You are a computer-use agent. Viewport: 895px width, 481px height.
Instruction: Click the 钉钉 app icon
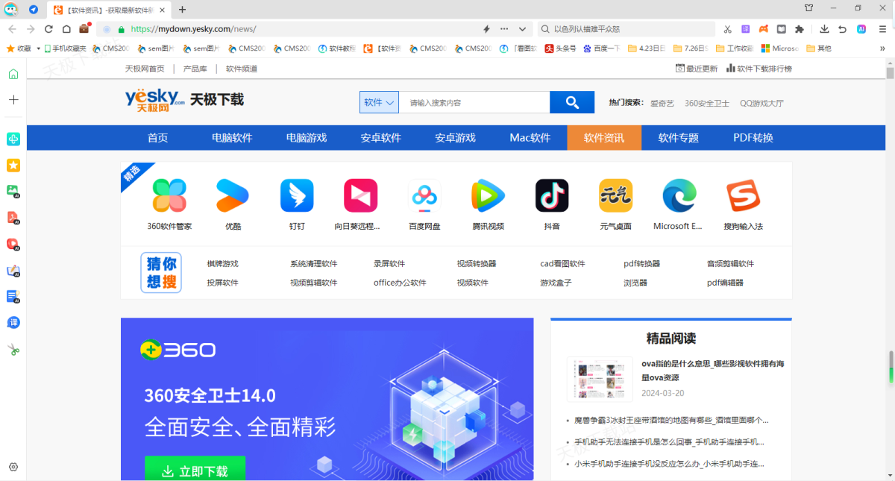(x=297, y=196)
